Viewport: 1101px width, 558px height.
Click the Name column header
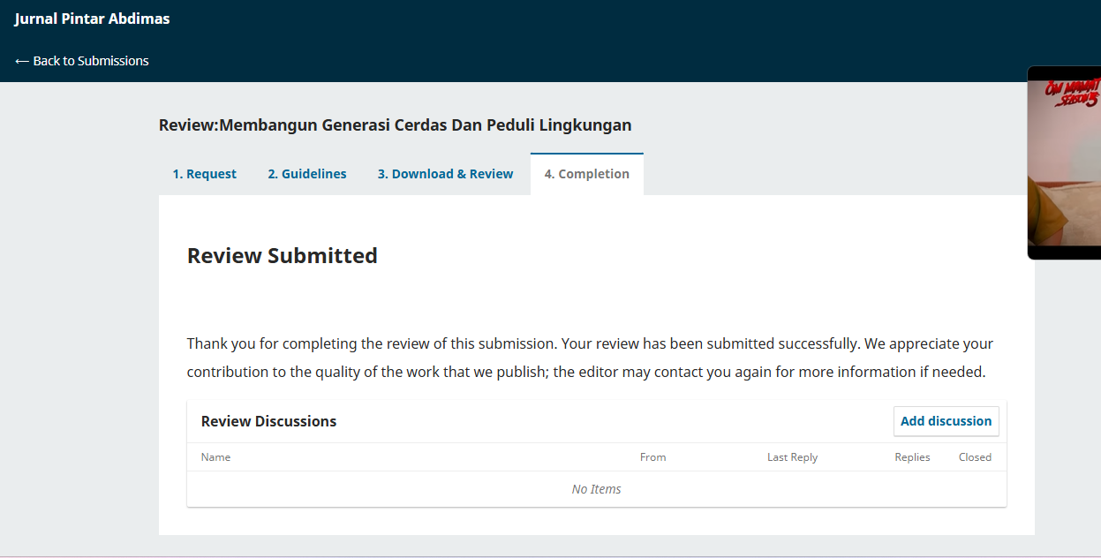215,457
